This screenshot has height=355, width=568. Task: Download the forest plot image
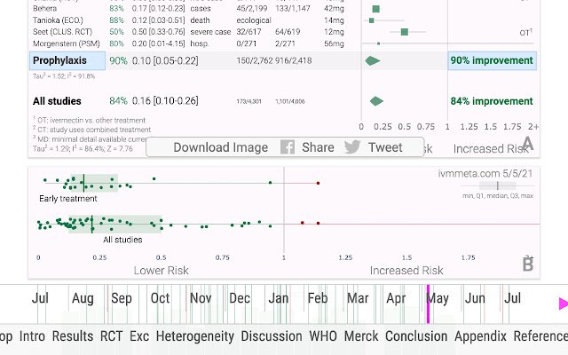click(x=221, y=147)
